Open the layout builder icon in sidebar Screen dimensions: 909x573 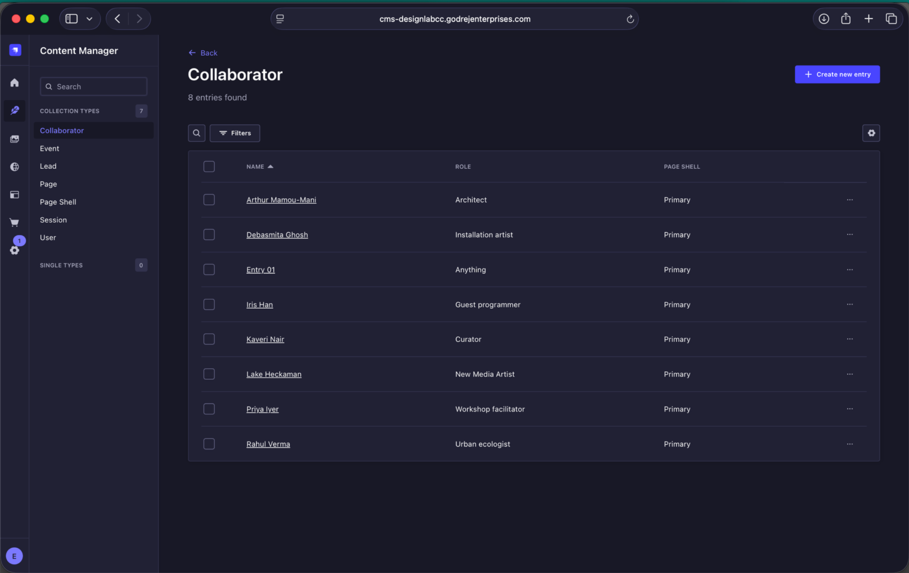(x=15, y=195)
